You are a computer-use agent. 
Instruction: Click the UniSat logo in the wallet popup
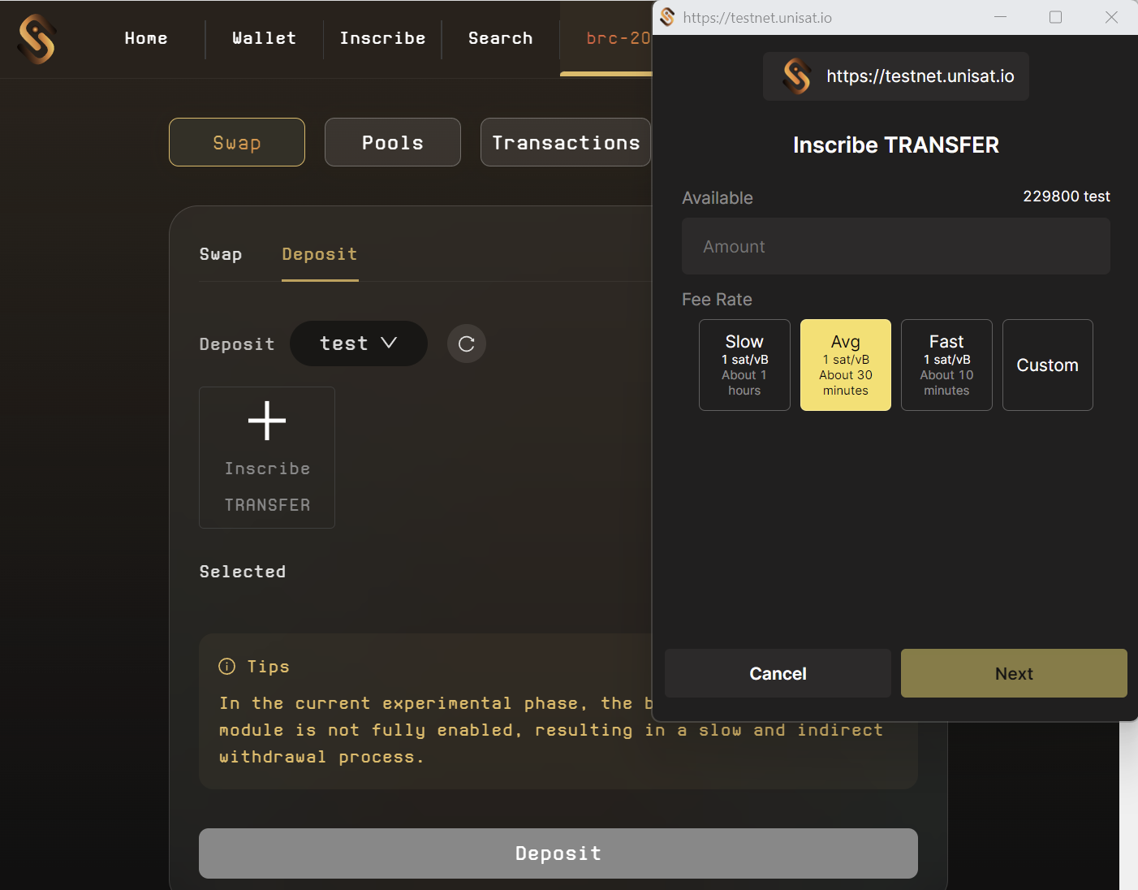[796, 76]
